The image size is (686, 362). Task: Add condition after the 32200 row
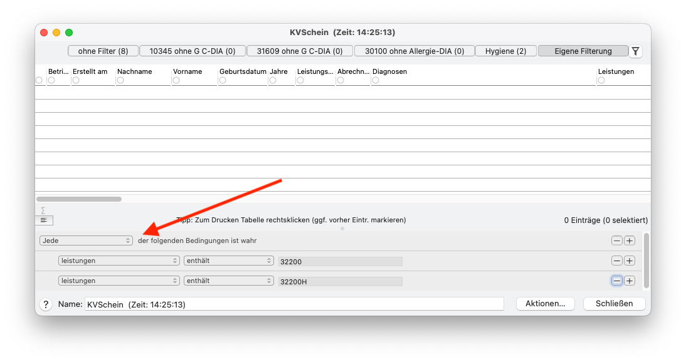(x=630, y=261)
